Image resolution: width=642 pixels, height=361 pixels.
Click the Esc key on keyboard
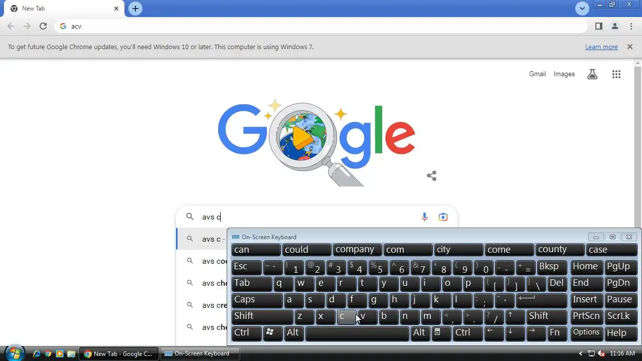247,267
